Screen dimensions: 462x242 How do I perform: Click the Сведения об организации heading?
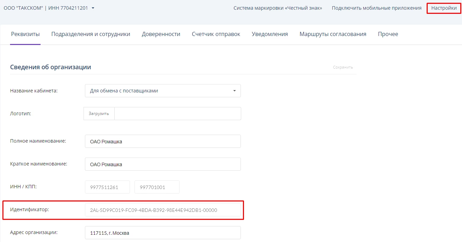pos(51,67)
